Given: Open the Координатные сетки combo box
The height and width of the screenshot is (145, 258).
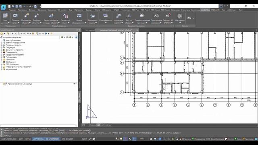Looking at the screenshot, I should click(x=30, y=37).
